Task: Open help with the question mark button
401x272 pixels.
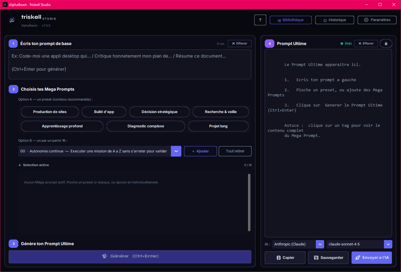Action: 260,20
